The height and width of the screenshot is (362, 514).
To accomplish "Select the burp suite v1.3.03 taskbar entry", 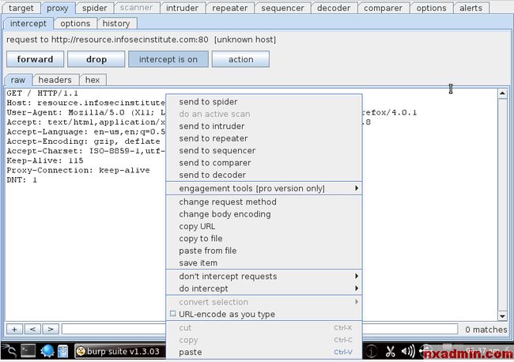I will coord(120,351).
